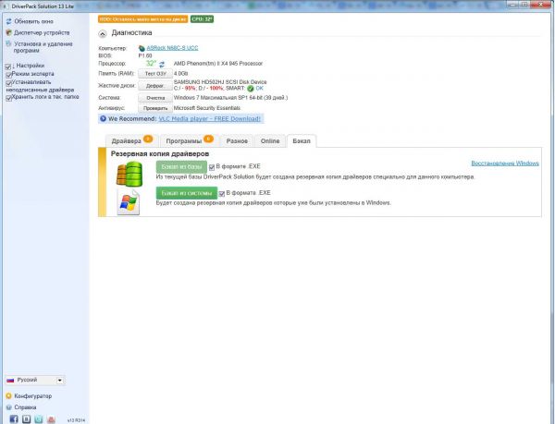This screenshot has height=424, width=555.
Task: Click the green 32° processor temperature value
Action: (151, 64)
